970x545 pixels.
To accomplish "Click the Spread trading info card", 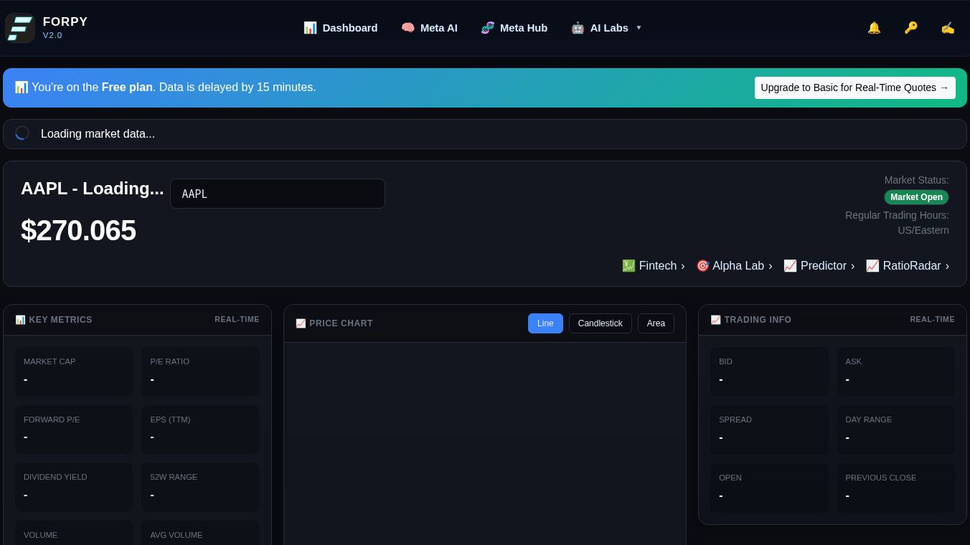I will pos(769,430).
